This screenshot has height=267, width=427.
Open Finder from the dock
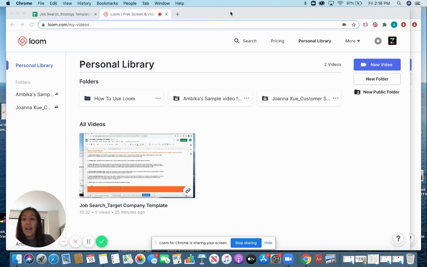pyautogui.click(x=17, y=259)
